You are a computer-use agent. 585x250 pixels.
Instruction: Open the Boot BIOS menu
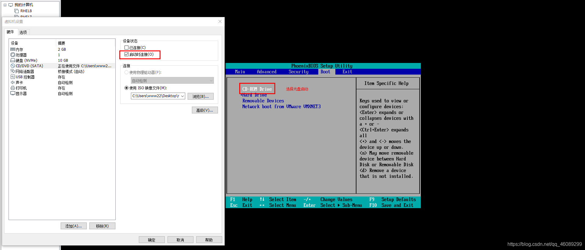coord(325,72)
